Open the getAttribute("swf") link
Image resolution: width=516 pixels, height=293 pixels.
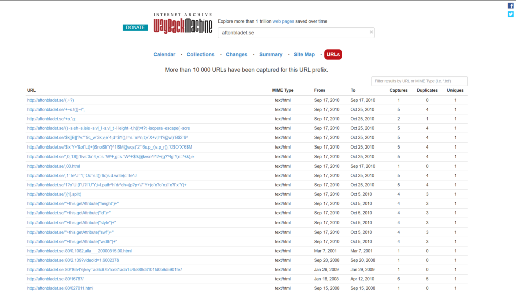pyautogui.click(x=71, y=232)
